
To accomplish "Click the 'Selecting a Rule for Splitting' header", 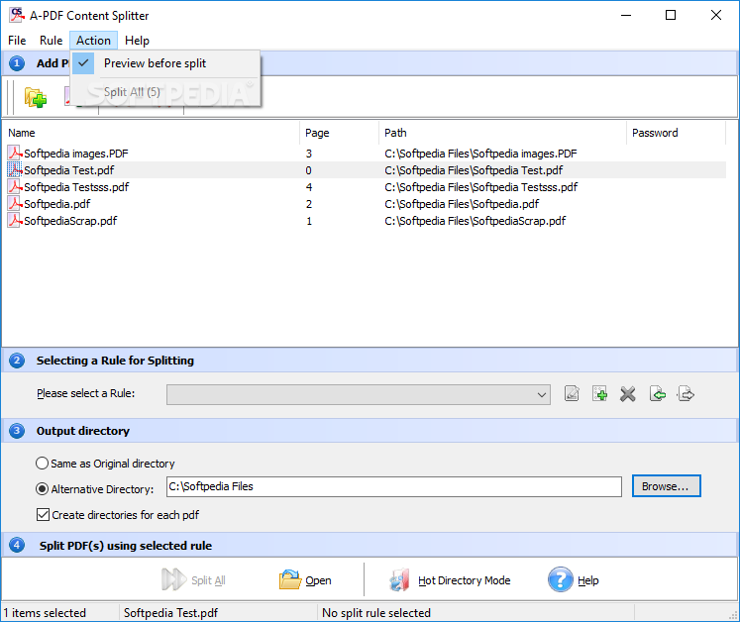I will 115,361.
